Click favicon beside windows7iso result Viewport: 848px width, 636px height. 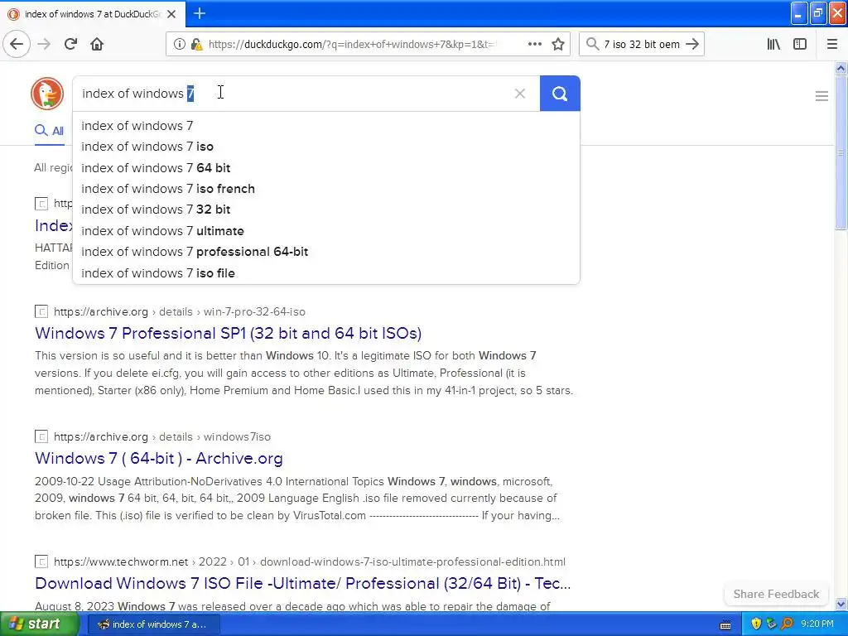click(x=41, y=437)
